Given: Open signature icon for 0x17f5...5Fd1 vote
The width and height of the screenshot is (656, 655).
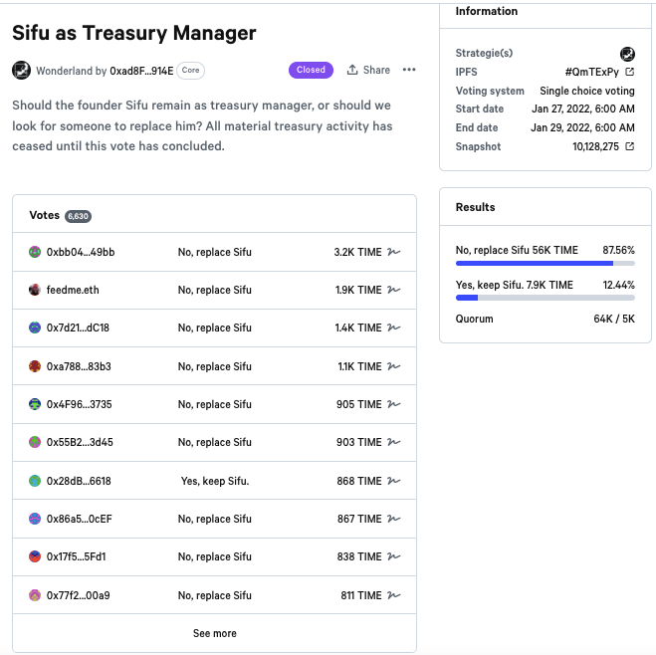Looking at the screenshot, I should pyautogui.click(x=393, y=556).
